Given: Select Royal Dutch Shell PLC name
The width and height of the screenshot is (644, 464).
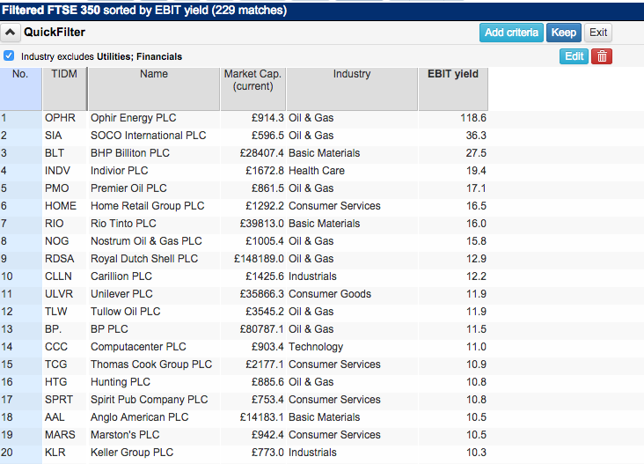Looking at the screenshot, I should point(144,259).
